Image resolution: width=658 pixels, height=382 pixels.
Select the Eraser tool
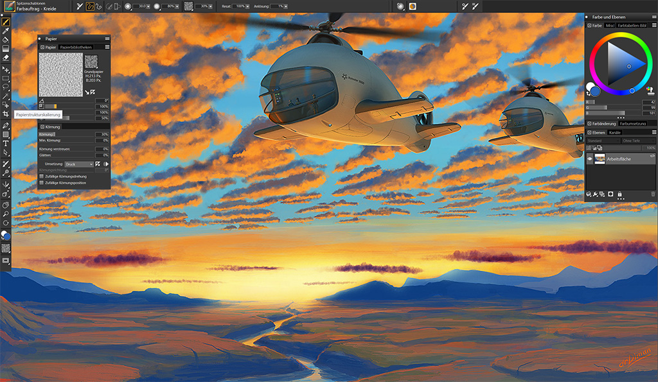click(5, 58)
